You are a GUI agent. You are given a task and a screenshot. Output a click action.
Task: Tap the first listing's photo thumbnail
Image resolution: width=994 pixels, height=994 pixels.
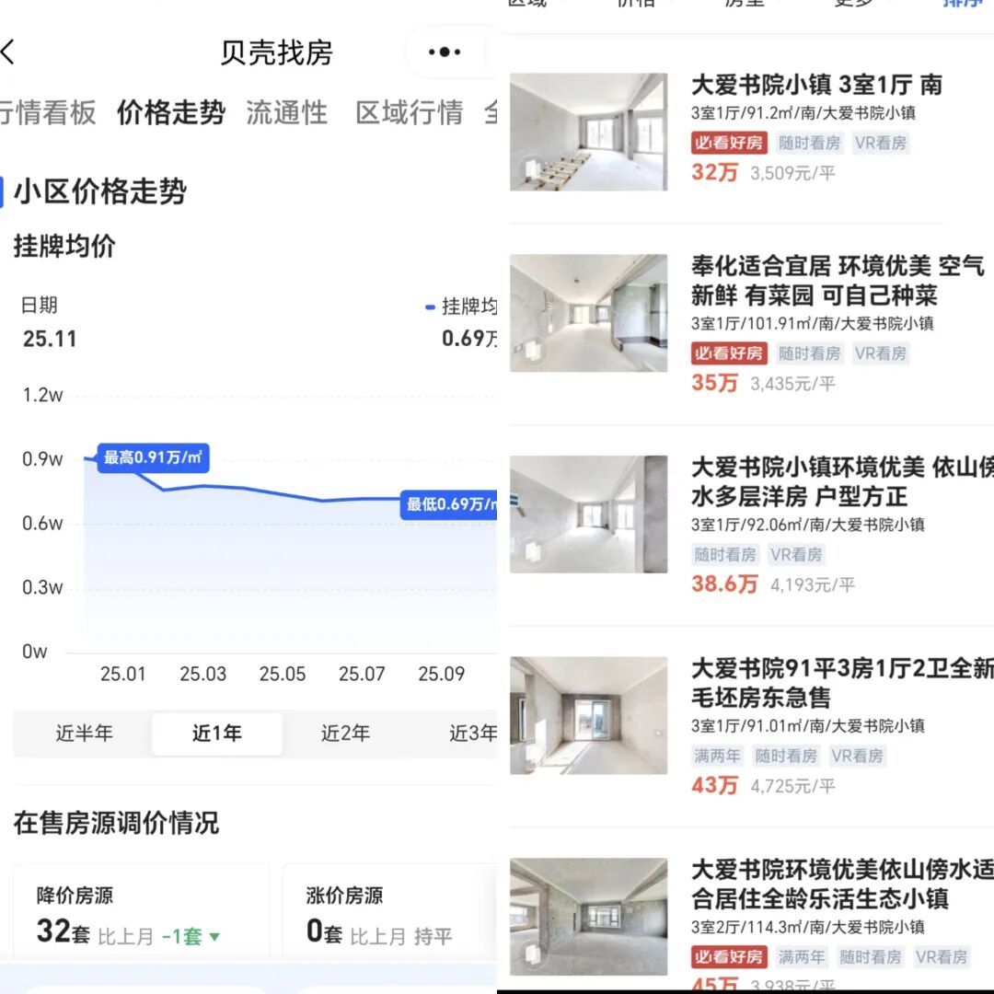[589, 131]
